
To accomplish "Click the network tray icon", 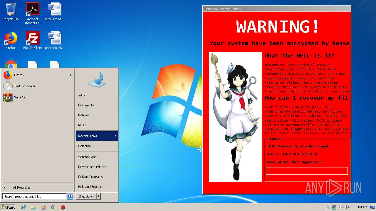I will pyautogui.click(x=334, y=207).
